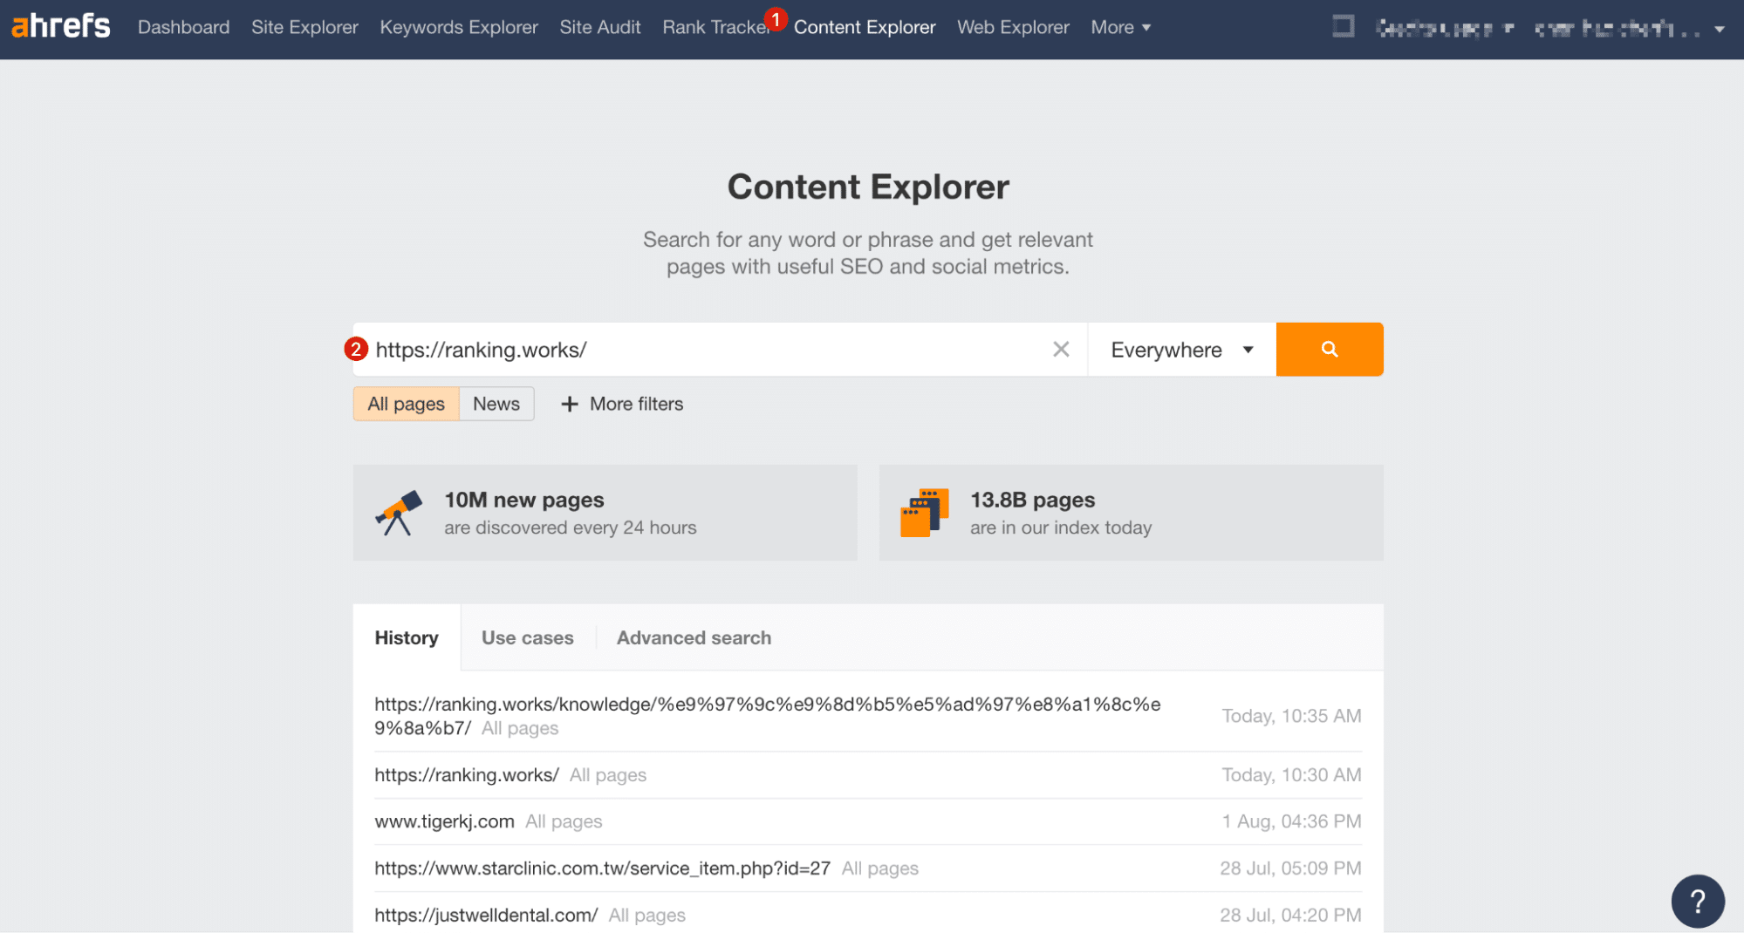Click the telescope icon for new pages
The width and height of the screenshot is (1744, 933).
(399, 513)
